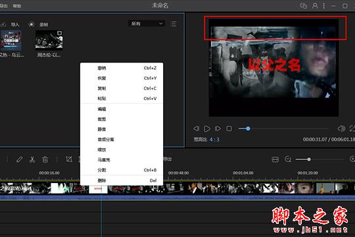The height and width of the screenshot is (237, 355).
Task: Select 撤销 (Ctrl+Z) in the context menu
Action: [122, 68]
